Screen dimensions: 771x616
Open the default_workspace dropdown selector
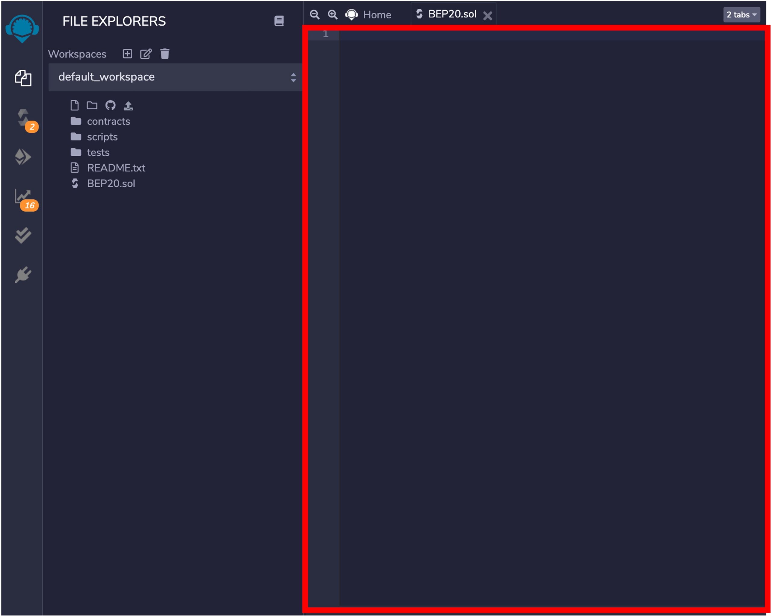click(x=175, y=77)
